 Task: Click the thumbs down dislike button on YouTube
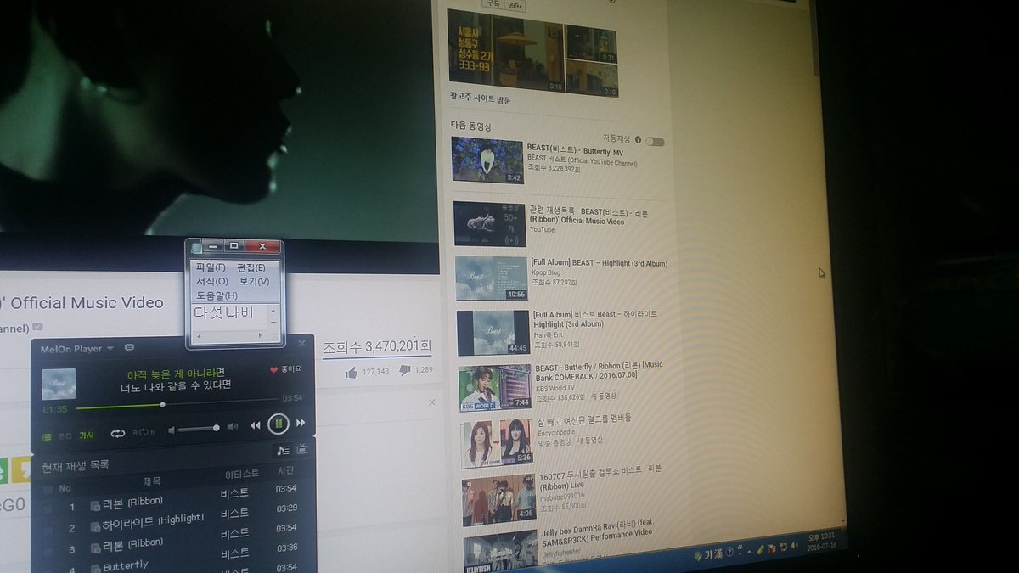click(x=404, y=370)
